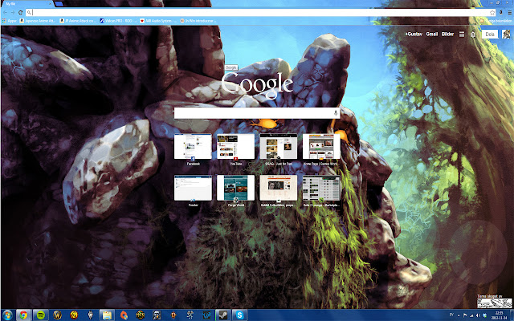Open the Appar bookmarks shortcut
This screenshot has width=514, height=321.
pos(10,21)
